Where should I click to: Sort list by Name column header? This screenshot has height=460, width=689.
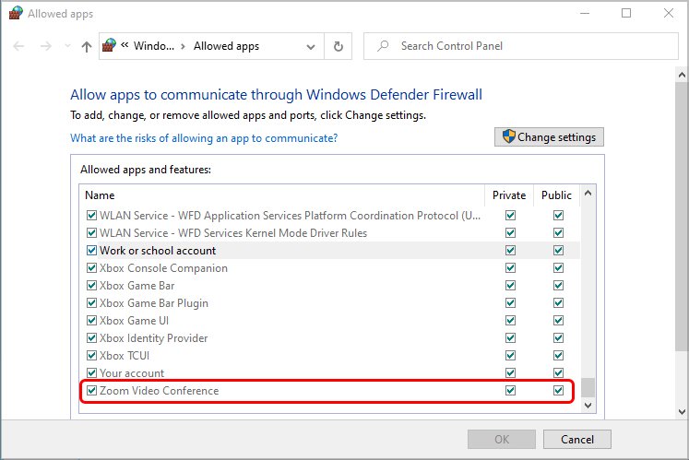(x=282, y=195)
